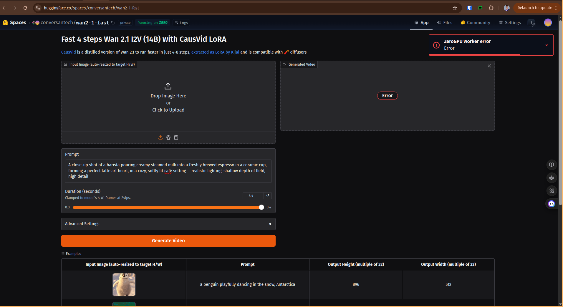Open the three-dot menu beside Settings

pyautogui.click(x=531, y=23)
